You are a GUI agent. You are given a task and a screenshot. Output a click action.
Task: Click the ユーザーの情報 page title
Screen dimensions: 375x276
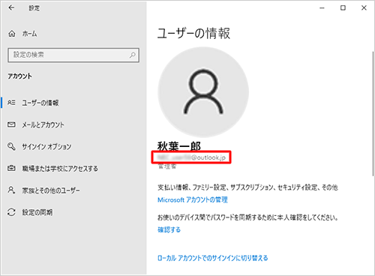tap(193, 34)
